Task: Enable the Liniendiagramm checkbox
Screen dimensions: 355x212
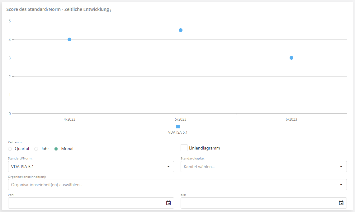Action: [x=184, y=148]
